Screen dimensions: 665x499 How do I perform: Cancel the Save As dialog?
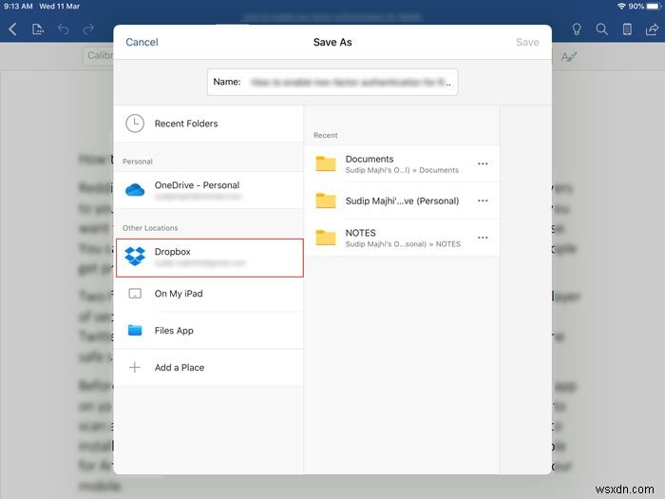pyautogui.click(x=142, y=42)
